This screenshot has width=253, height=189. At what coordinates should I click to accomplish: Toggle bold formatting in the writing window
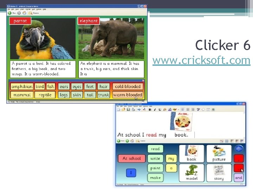pos(150,110)
